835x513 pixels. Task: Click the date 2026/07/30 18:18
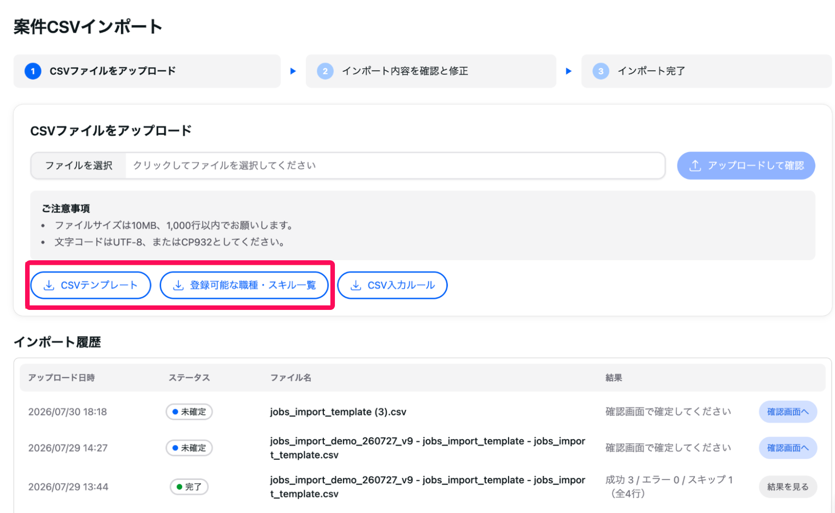tap(68, 412)
